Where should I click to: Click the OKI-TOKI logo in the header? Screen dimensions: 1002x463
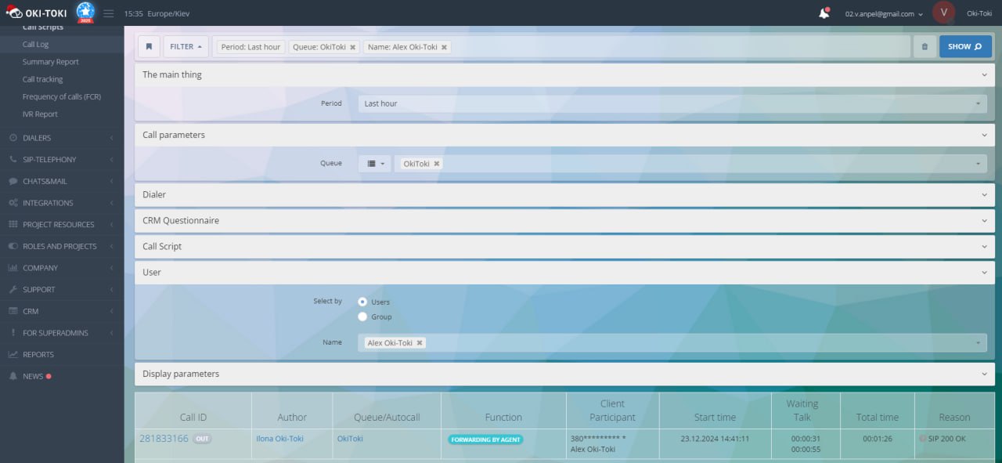[x=38, y=13]
